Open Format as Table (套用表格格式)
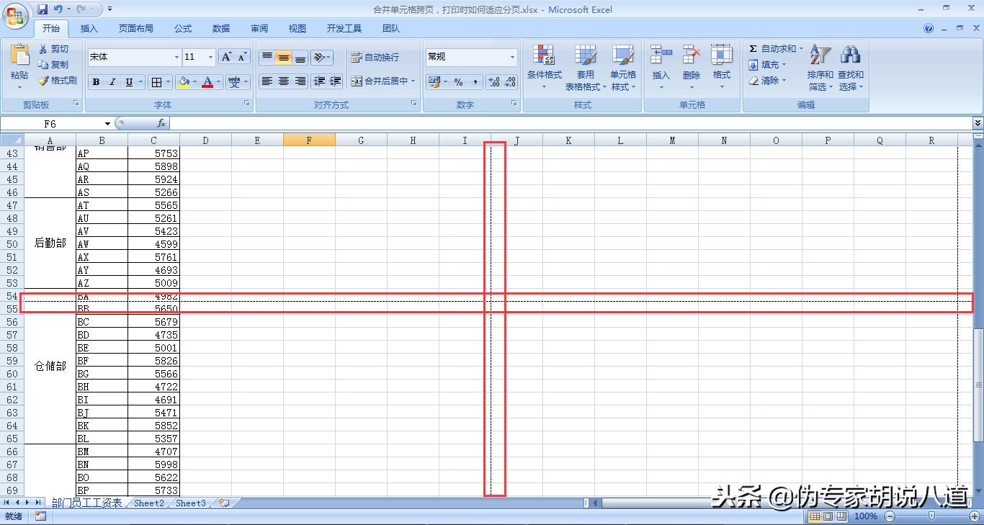 [585, 67]
